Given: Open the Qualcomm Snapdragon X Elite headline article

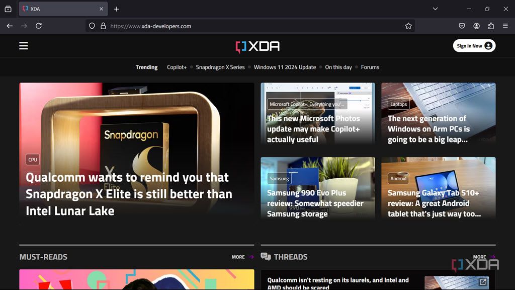Looking at the screenshot, I should [x=129, y=194].
